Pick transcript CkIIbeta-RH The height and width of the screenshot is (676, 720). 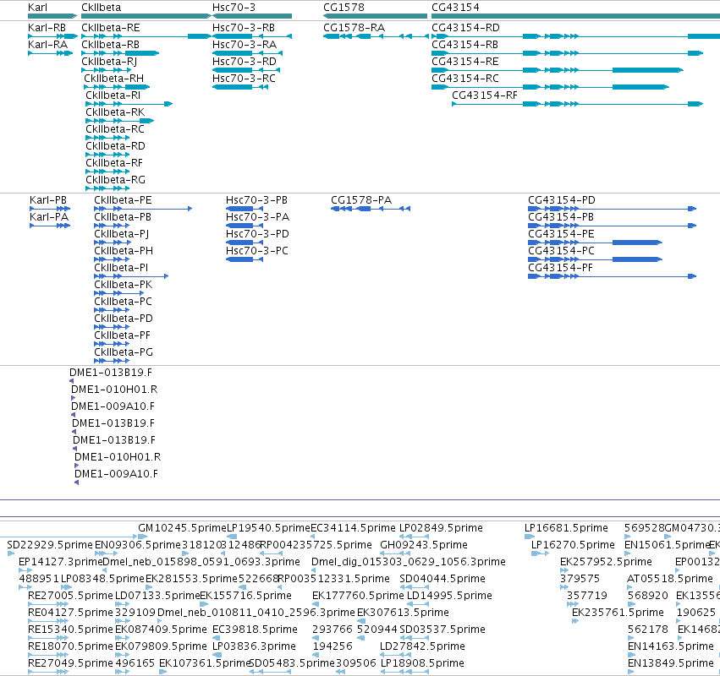pyautogui.click(x=117, y=87)
